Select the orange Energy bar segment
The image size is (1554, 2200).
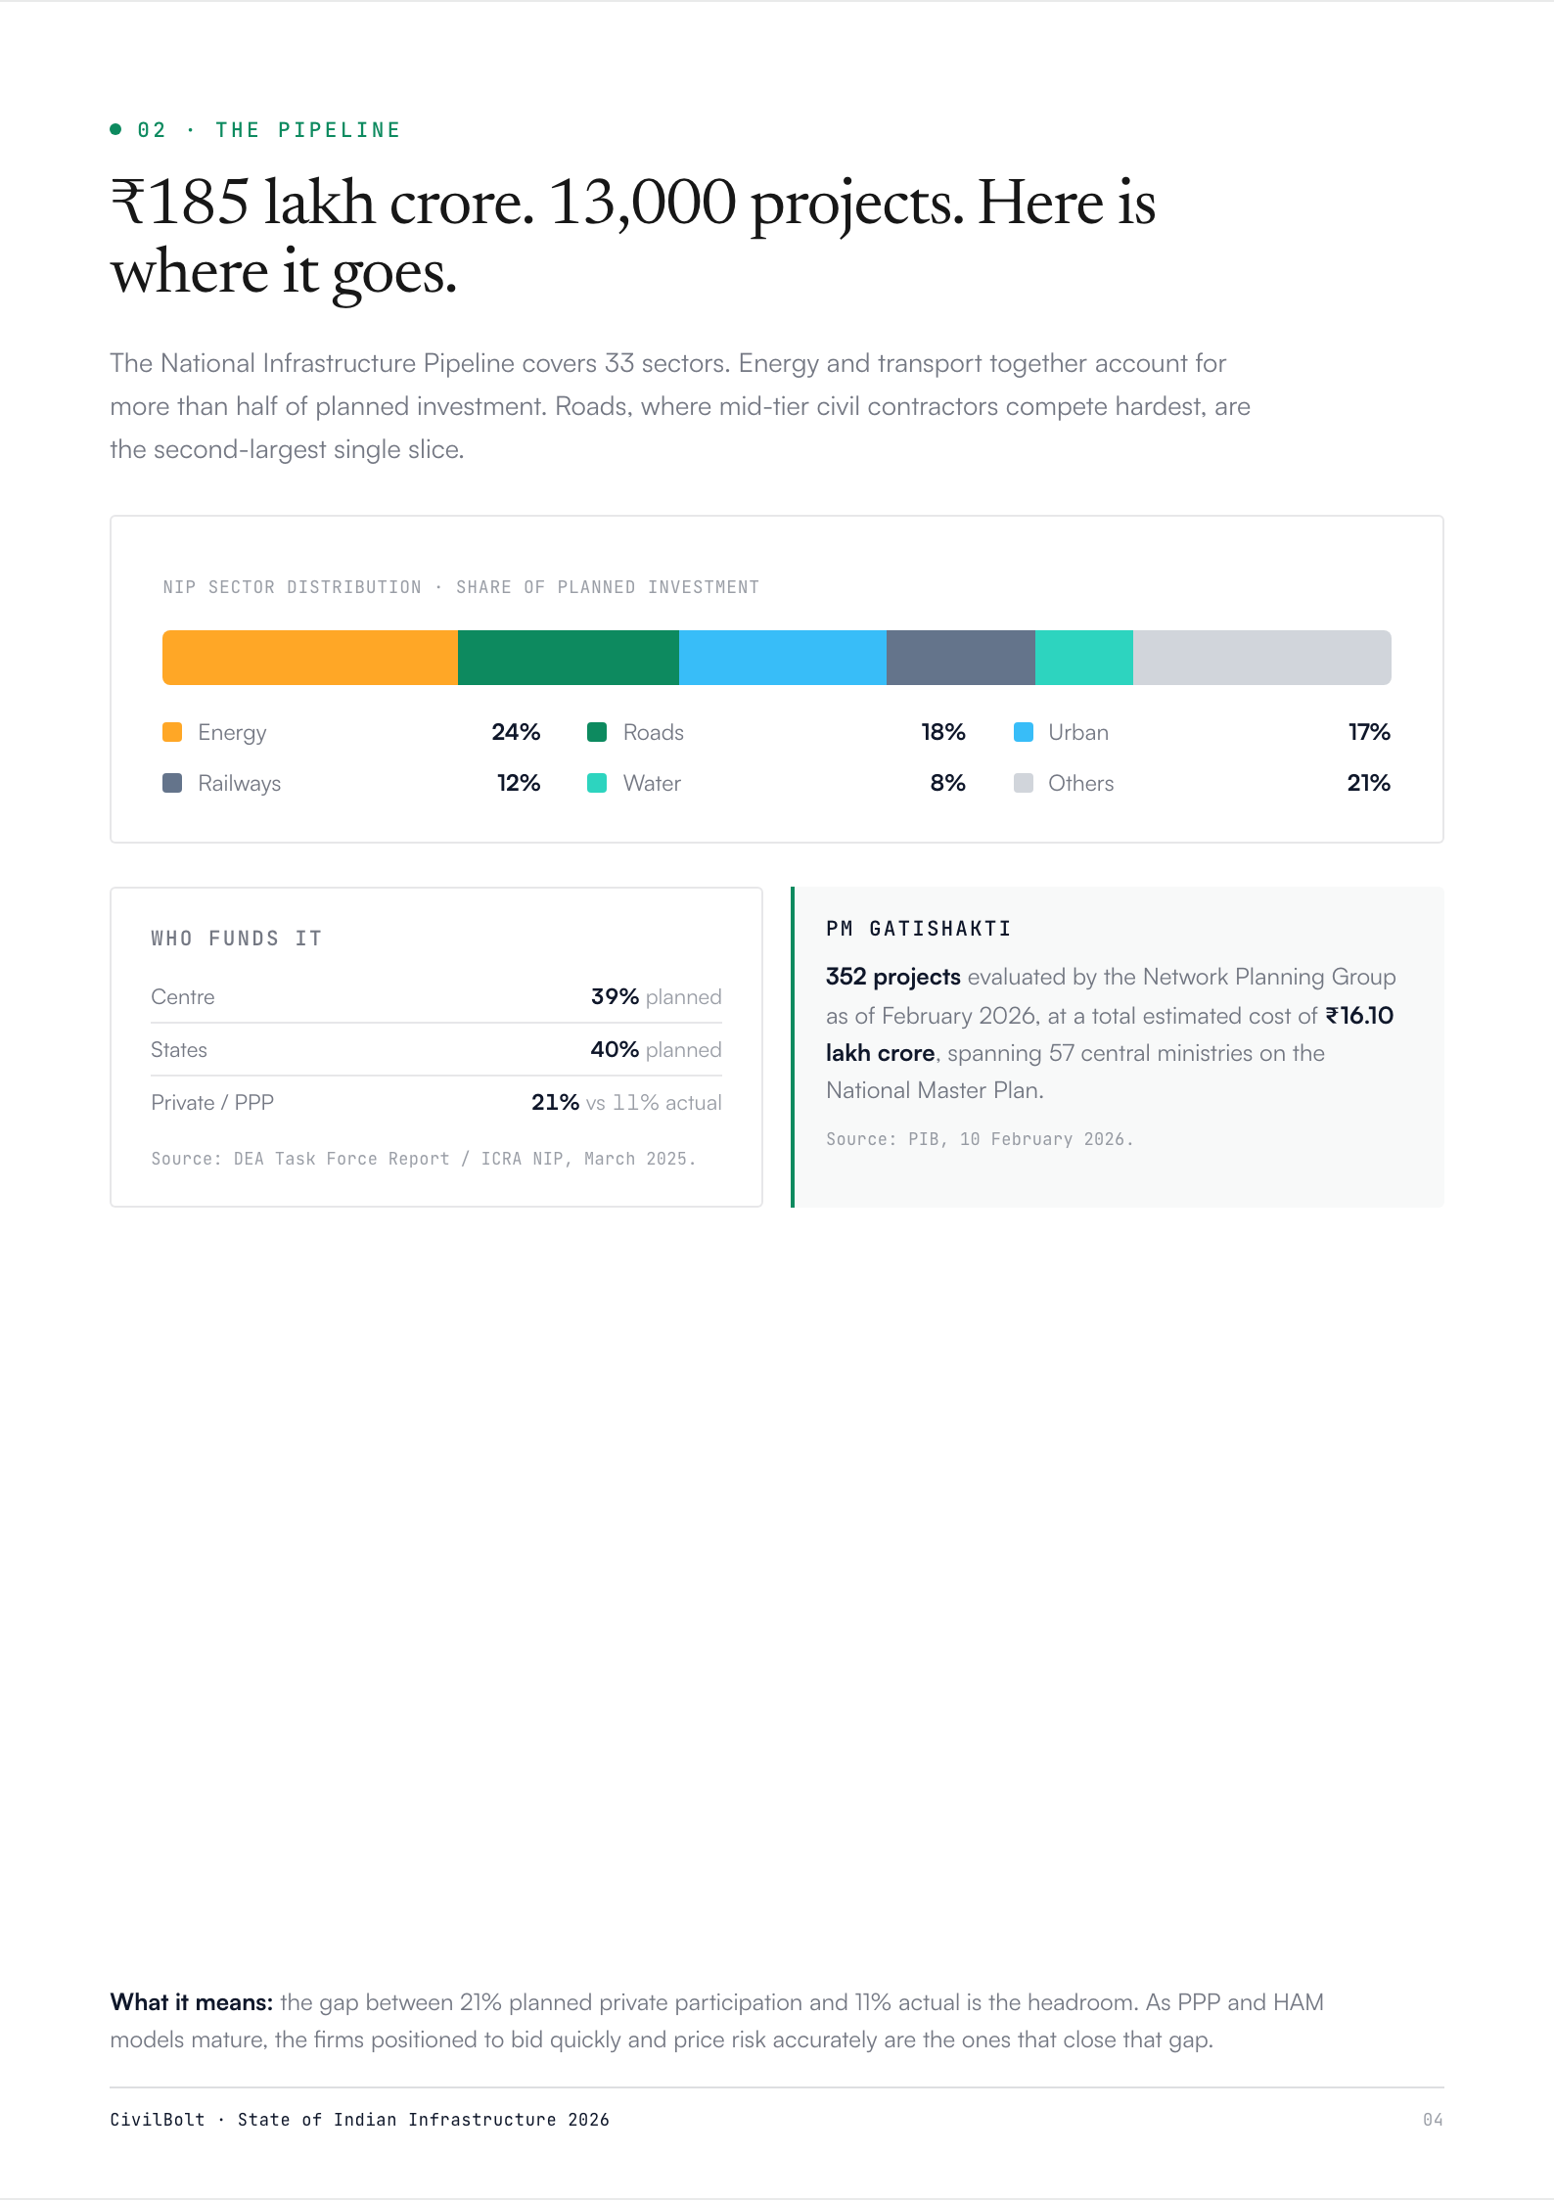(310, 658)
